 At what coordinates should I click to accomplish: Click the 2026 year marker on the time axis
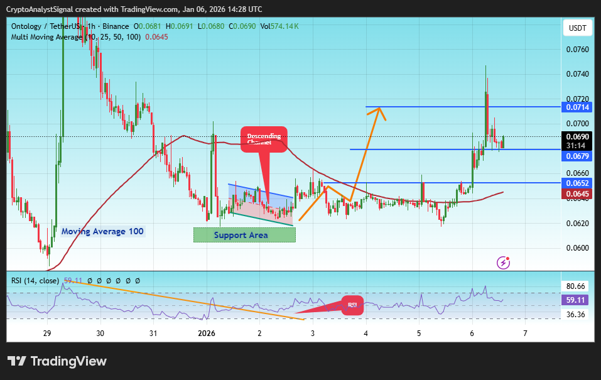point(206,334)
